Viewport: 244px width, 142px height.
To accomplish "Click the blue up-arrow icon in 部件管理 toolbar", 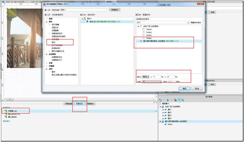I will pos(168,100).
